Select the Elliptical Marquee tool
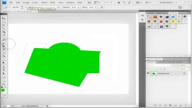Image resolution: width=192 pixels, height=108 pixels. [4, 22]
